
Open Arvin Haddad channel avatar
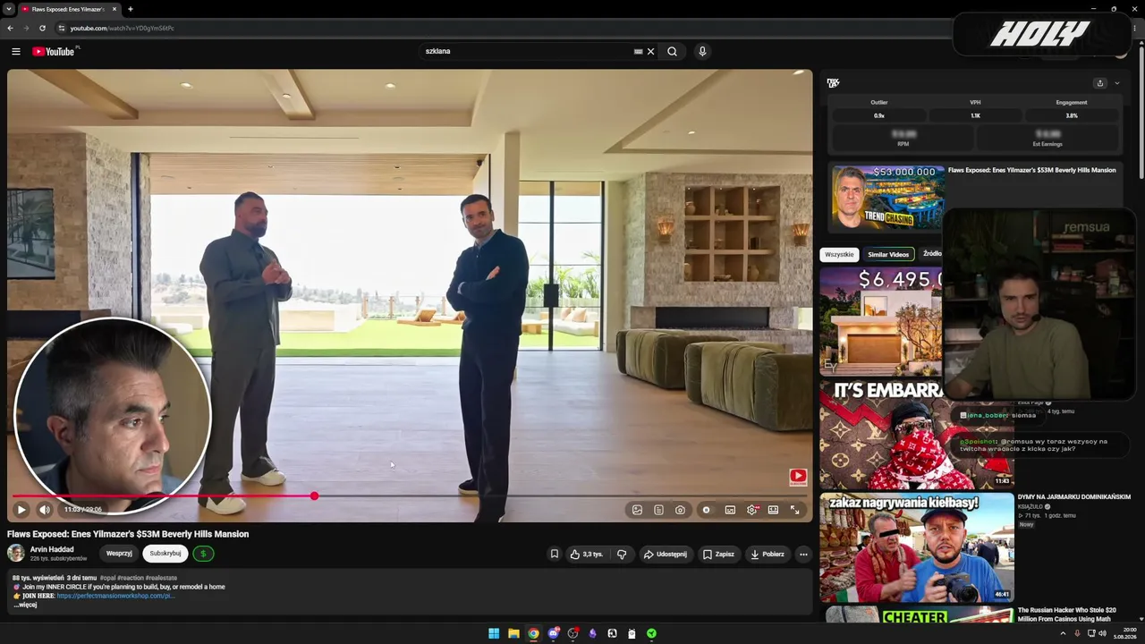click(16, 553)
